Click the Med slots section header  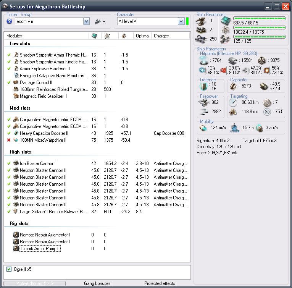(20, 108)
